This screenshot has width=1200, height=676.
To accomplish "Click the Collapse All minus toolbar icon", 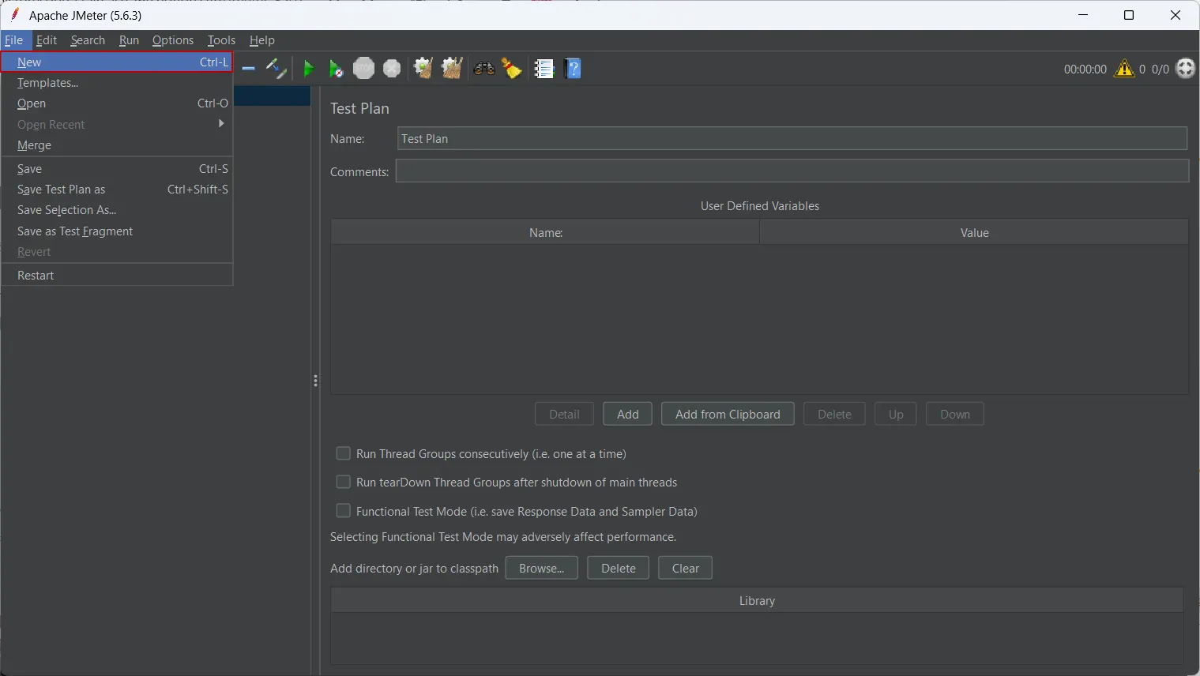I will (248, 69).
